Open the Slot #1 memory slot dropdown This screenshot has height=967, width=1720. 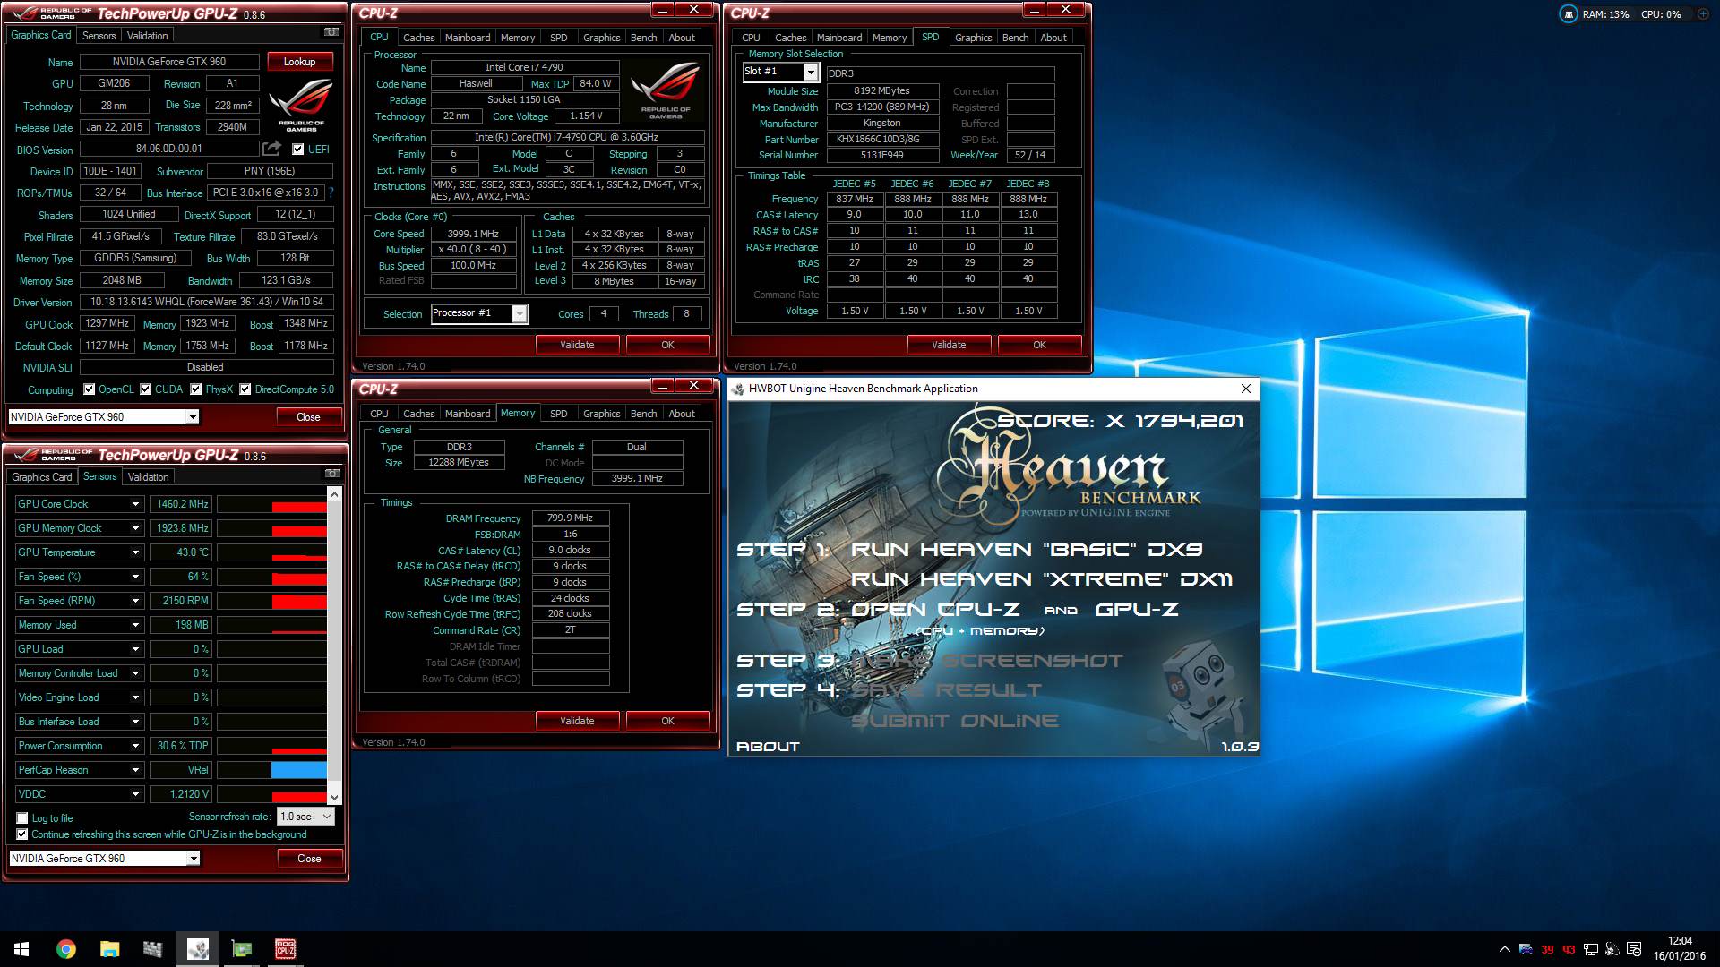pyautogui.click(x=811, y=73)
